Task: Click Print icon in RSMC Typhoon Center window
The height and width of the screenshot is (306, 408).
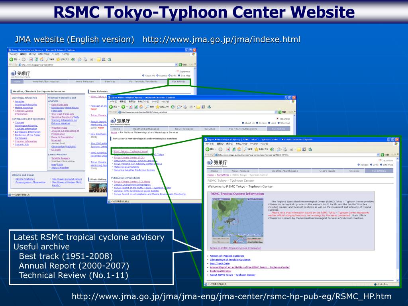Action: click(x=285, y=149)
